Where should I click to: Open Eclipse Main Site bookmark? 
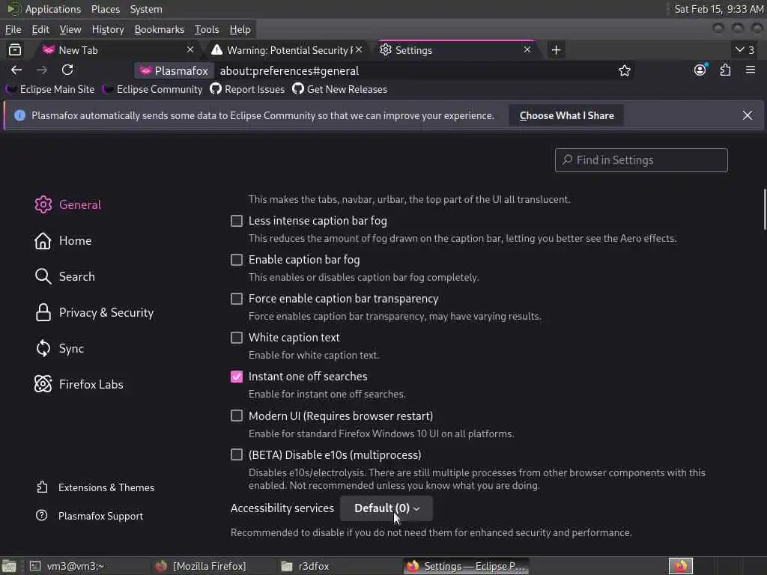pyautogui.click(x=50, y=89)
